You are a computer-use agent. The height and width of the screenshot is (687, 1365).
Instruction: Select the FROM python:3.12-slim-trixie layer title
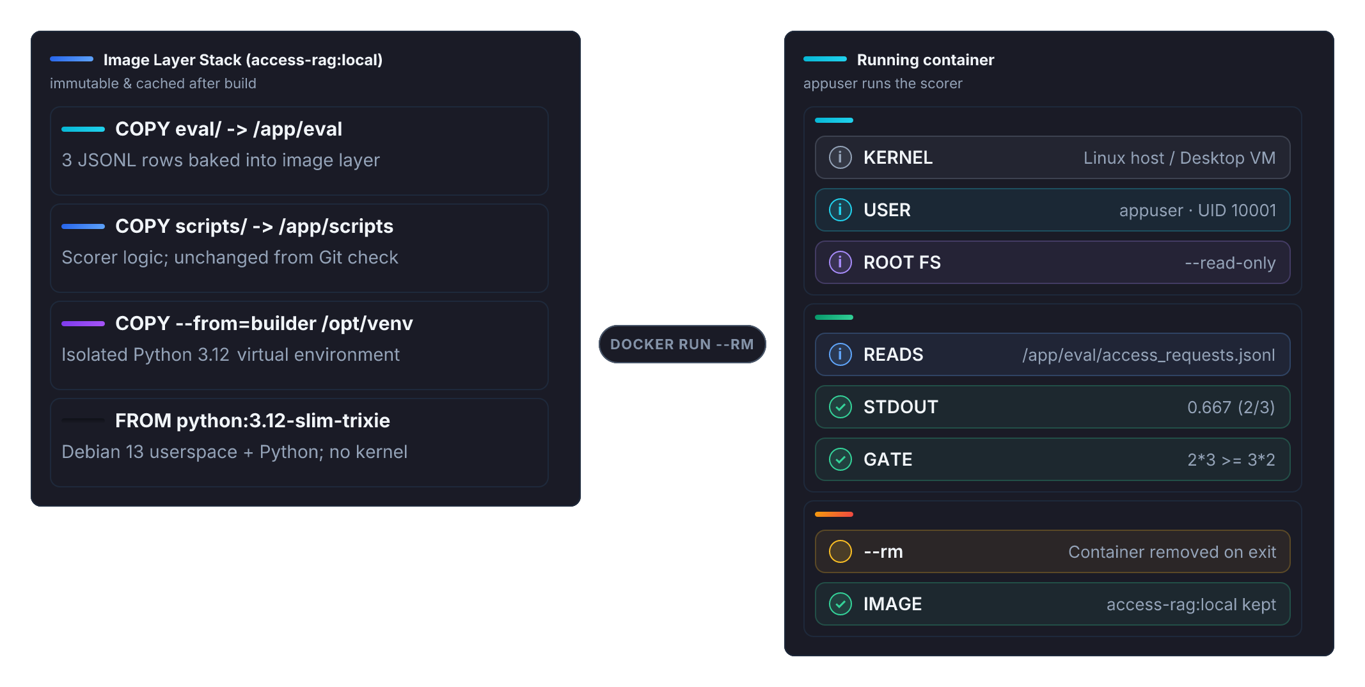[252, 421]
